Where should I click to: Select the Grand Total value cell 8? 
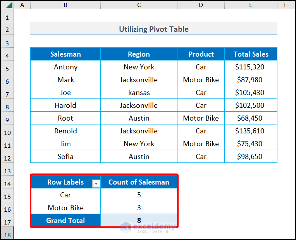139,221
